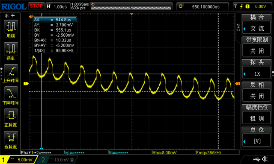Choose the 下降时间 fall time icon
This screenshot has height=164, width=274.
(11, 93)
